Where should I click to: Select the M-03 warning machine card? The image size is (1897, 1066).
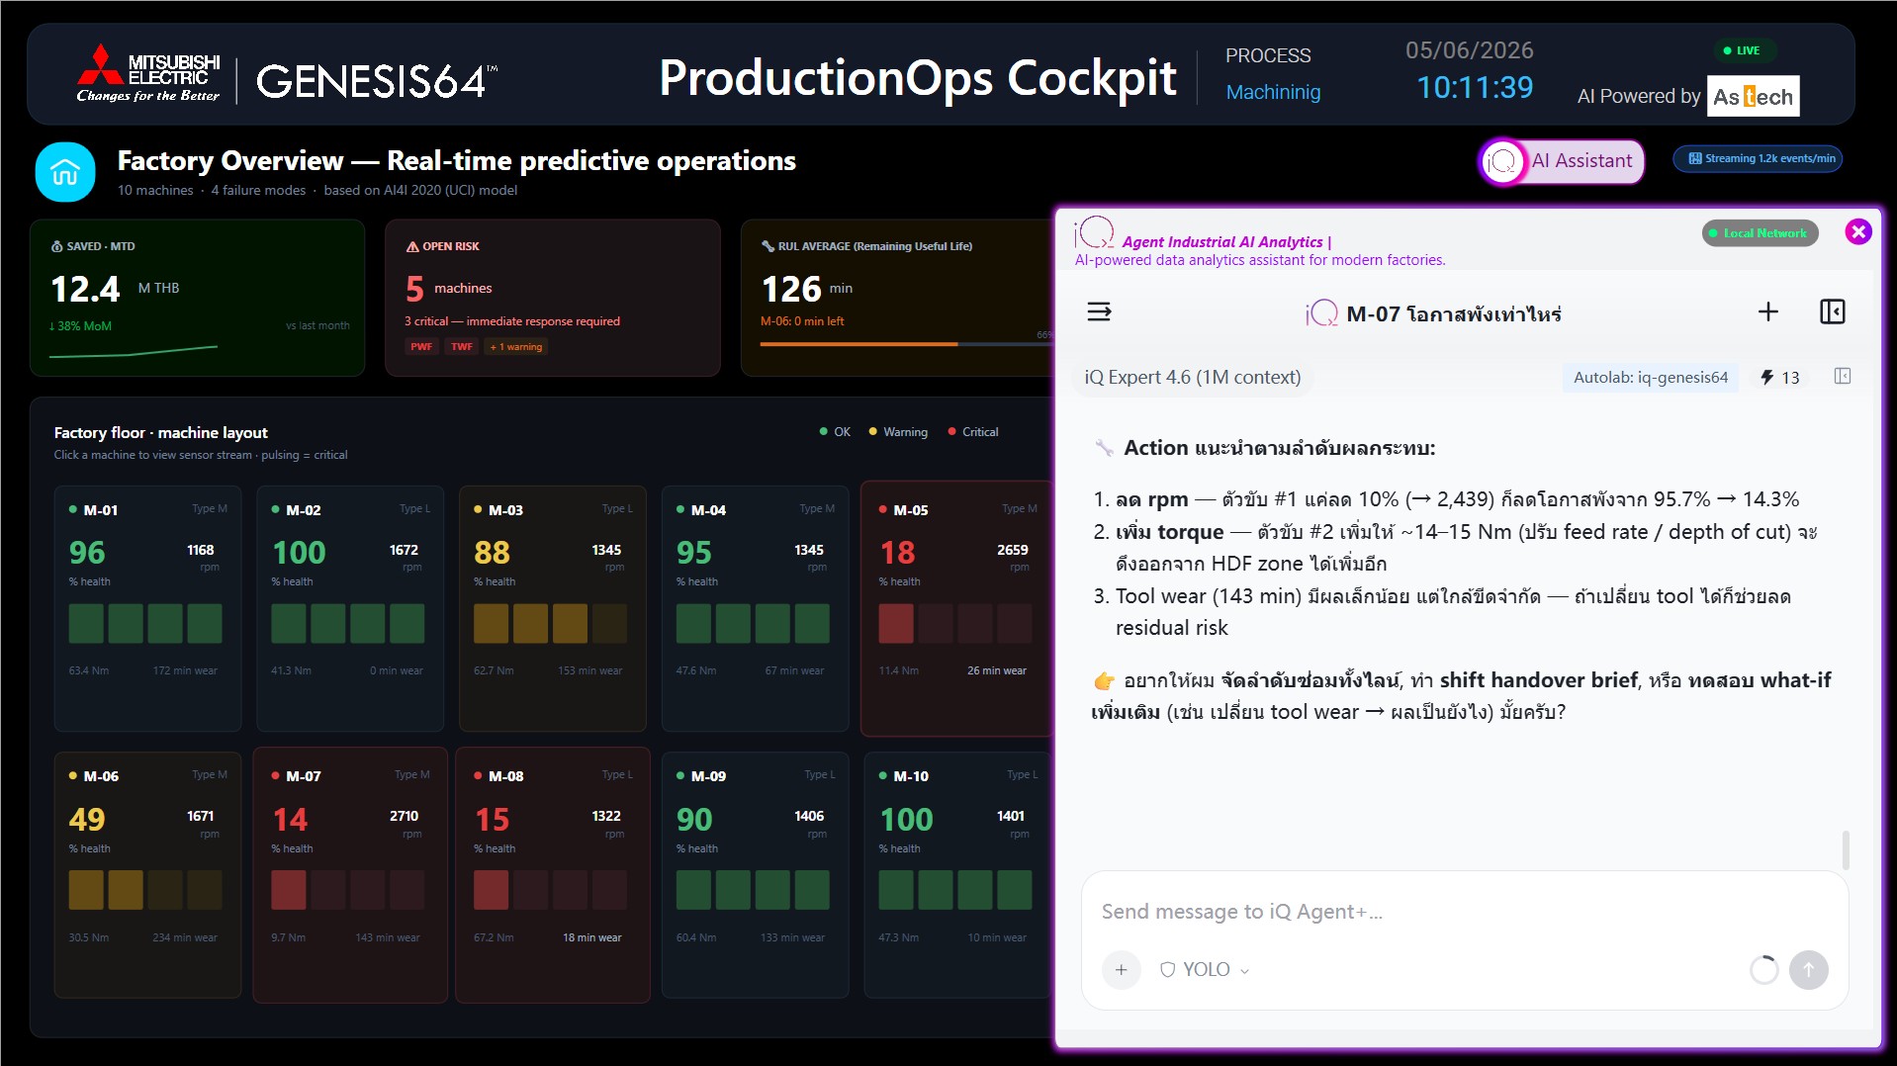(553, 608)
